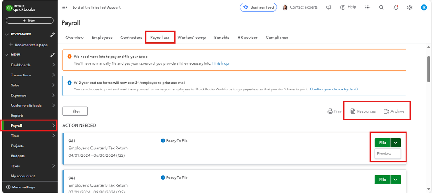Click Confirm your choice by Jan 3
Image resolution: width=432 pixels, height=193 pixels.
(x=334, y=89)
